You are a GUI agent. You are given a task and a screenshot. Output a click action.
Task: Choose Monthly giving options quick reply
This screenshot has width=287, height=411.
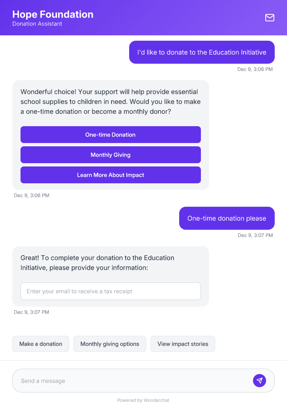(109, 344)
